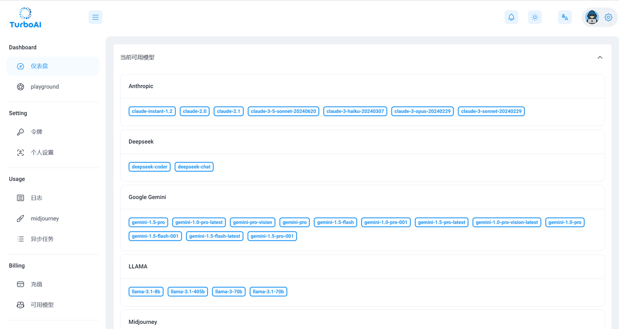This screenshot has width=619, height=329.
Task: Click the claude-2.1 model tag
Action: pos(229,111)
